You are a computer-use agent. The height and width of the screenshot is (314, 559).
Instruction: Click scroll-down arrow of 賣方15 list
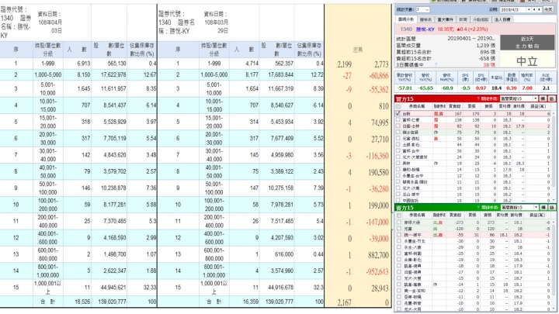point(554,309)
